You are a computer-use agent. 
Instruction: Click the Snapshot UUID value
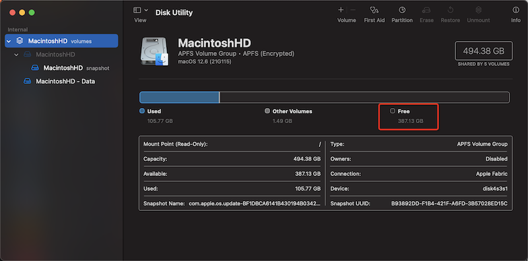point(449,204)
